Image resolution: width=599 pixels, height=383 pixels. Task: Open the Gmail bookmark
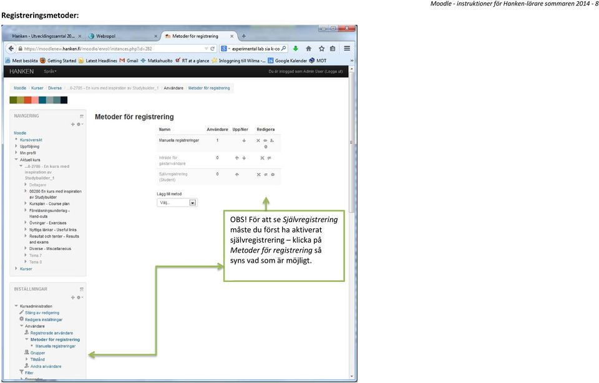click(x=129, y=61)
